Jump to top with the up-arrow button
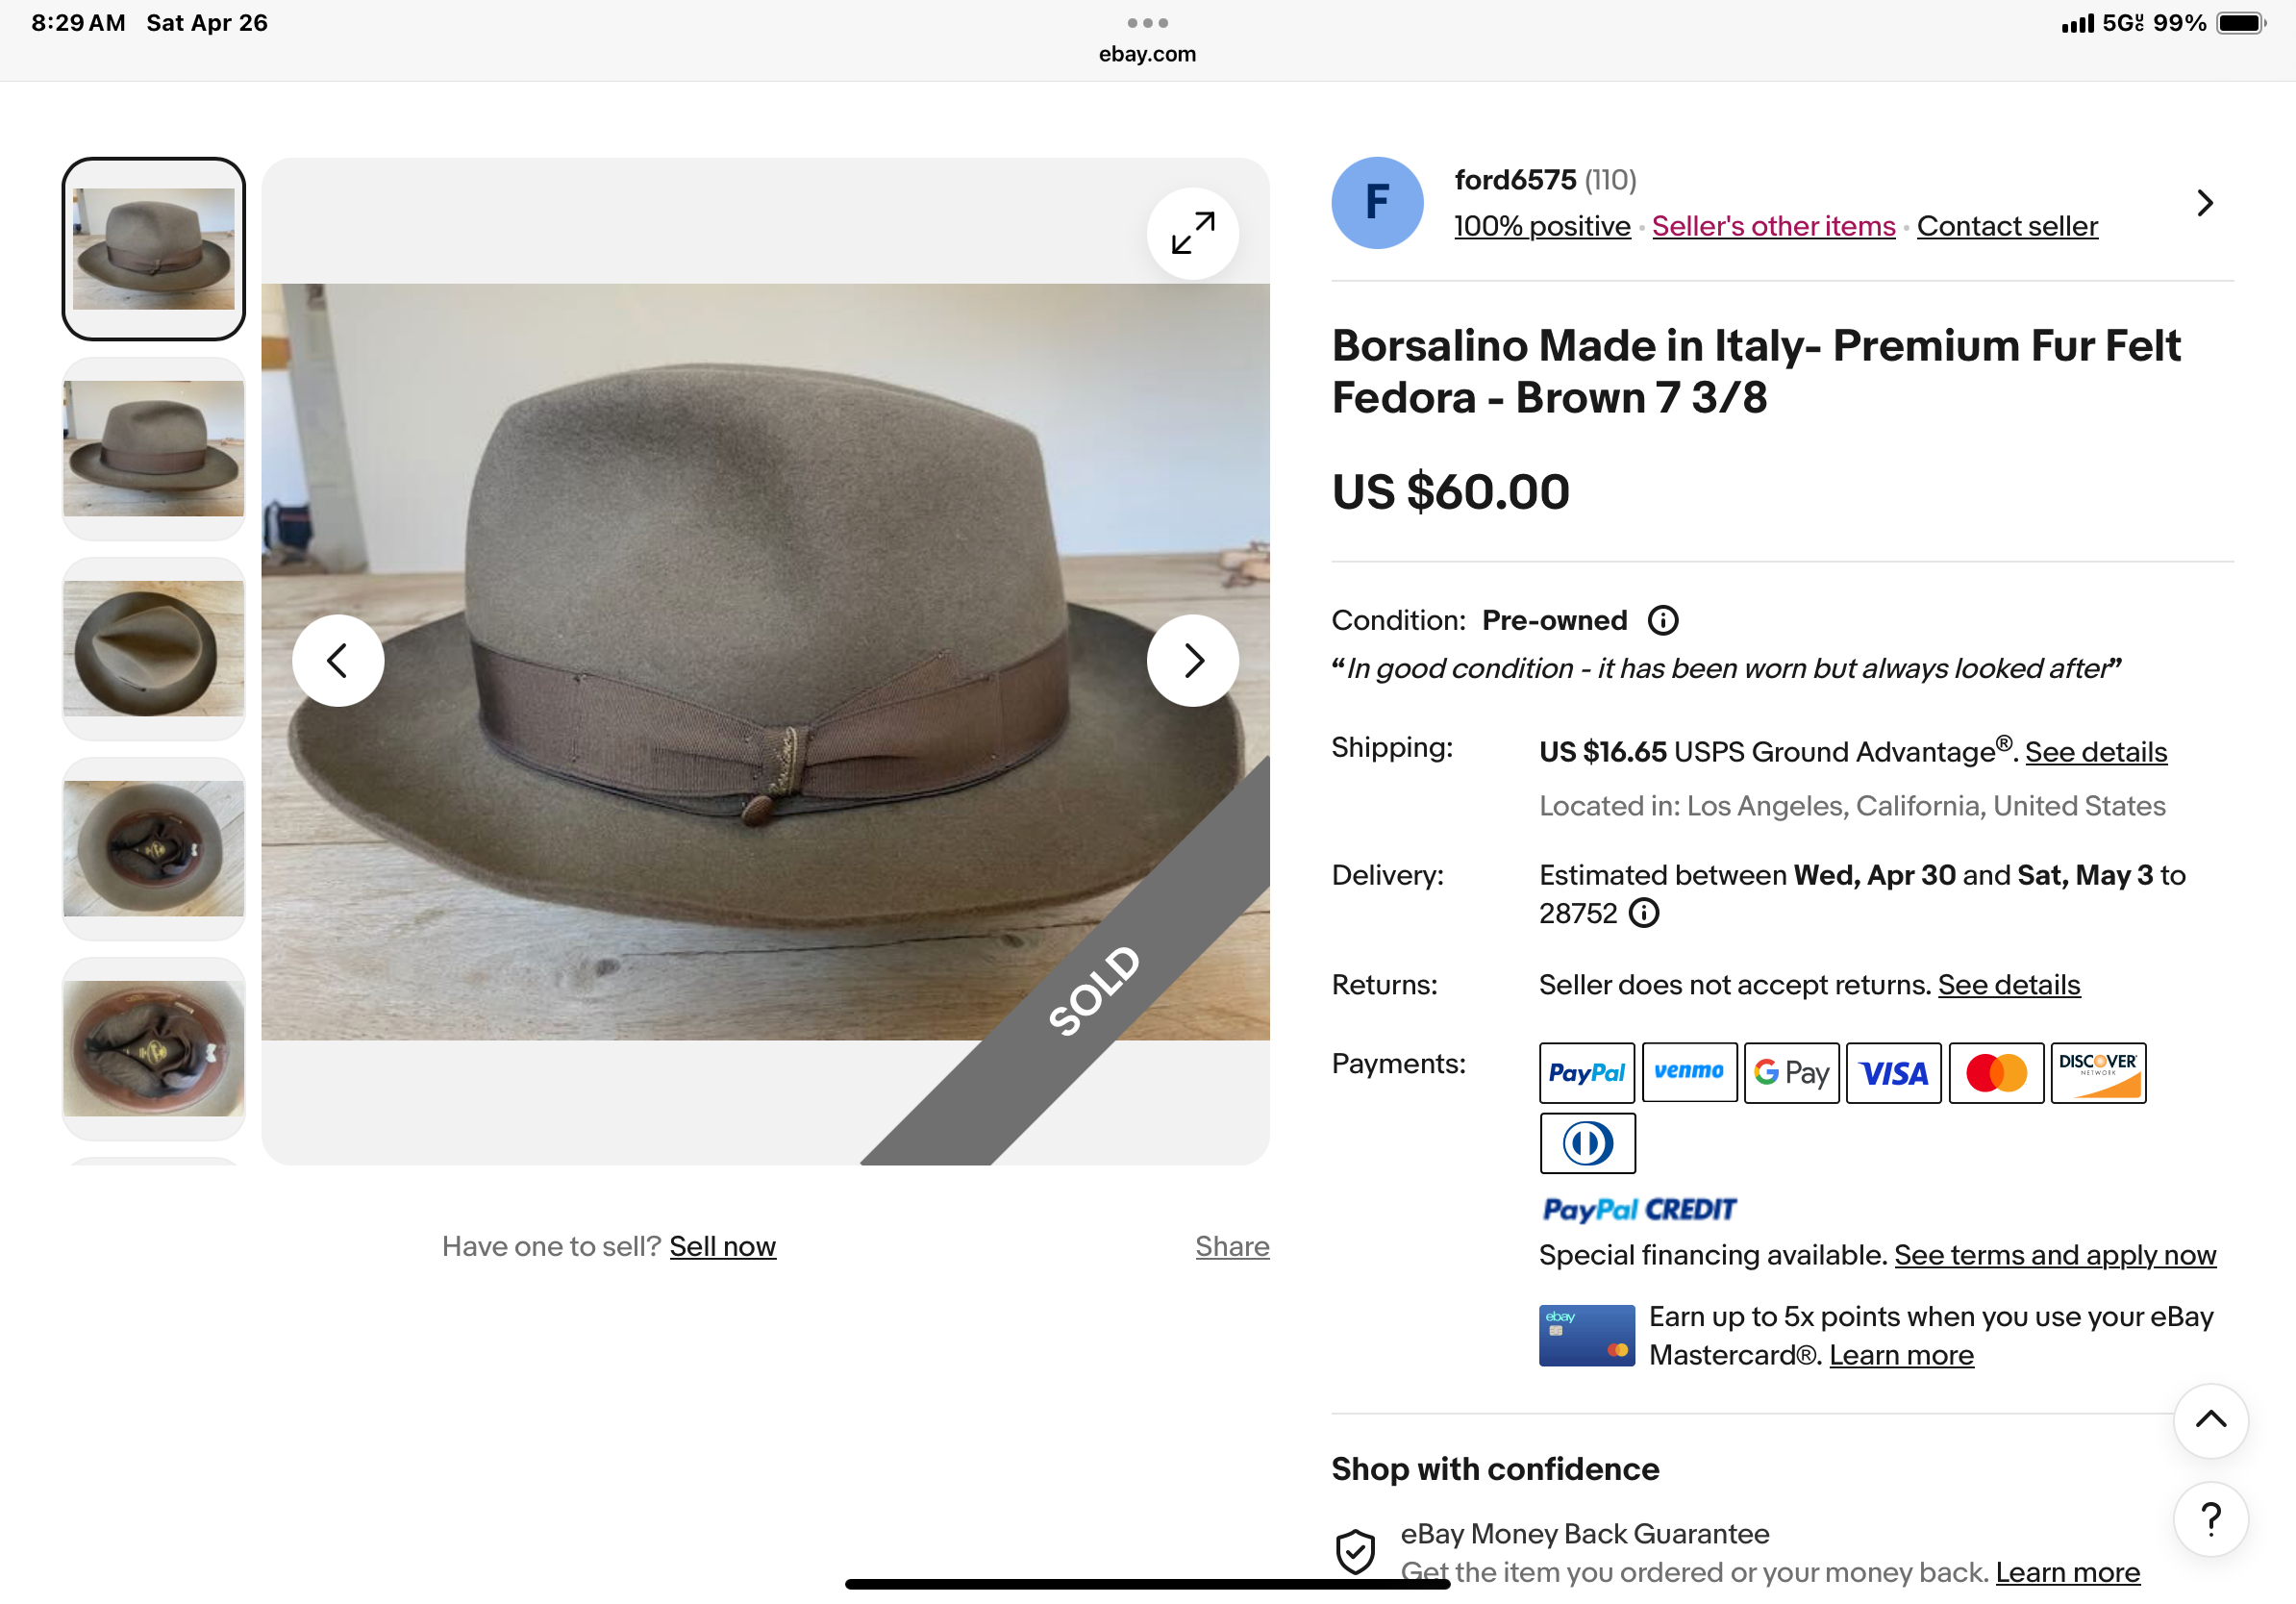Image resolution: width=2296 pixels, height=1604 pixels. (x=2210, y=1420)
